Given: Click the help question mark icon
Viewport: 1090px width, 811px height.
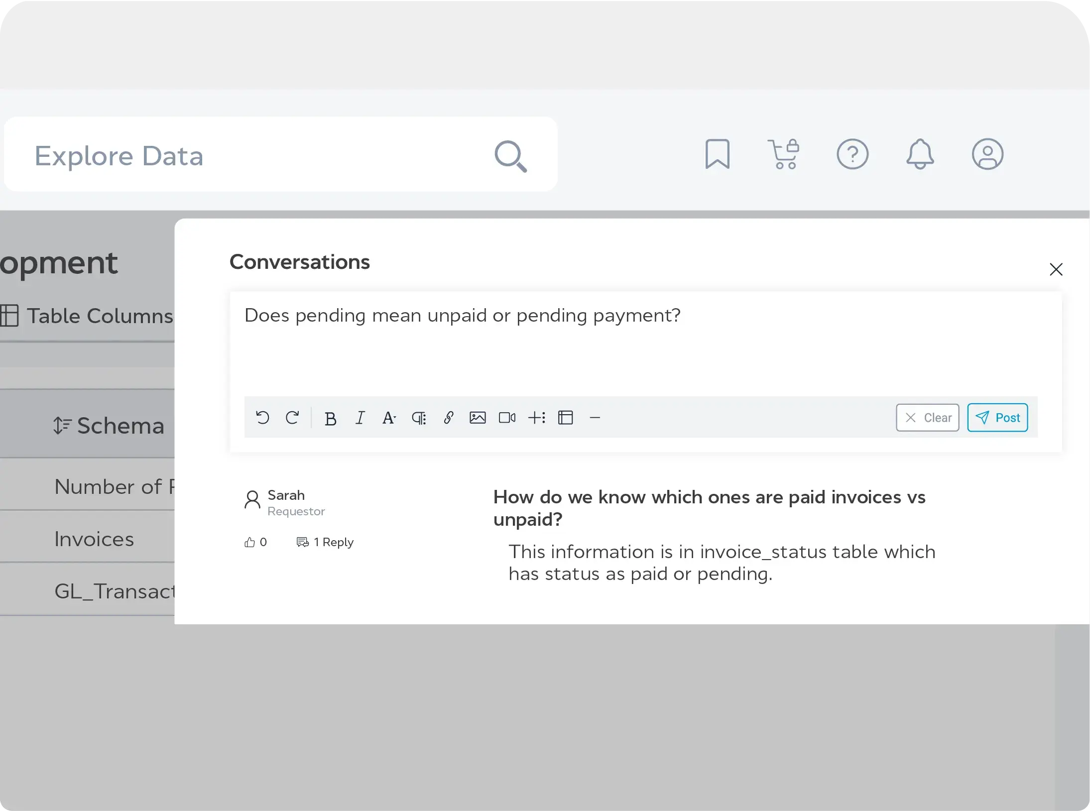Looking at the screenshot, I should pyautogui.click(x=852, y=154).
